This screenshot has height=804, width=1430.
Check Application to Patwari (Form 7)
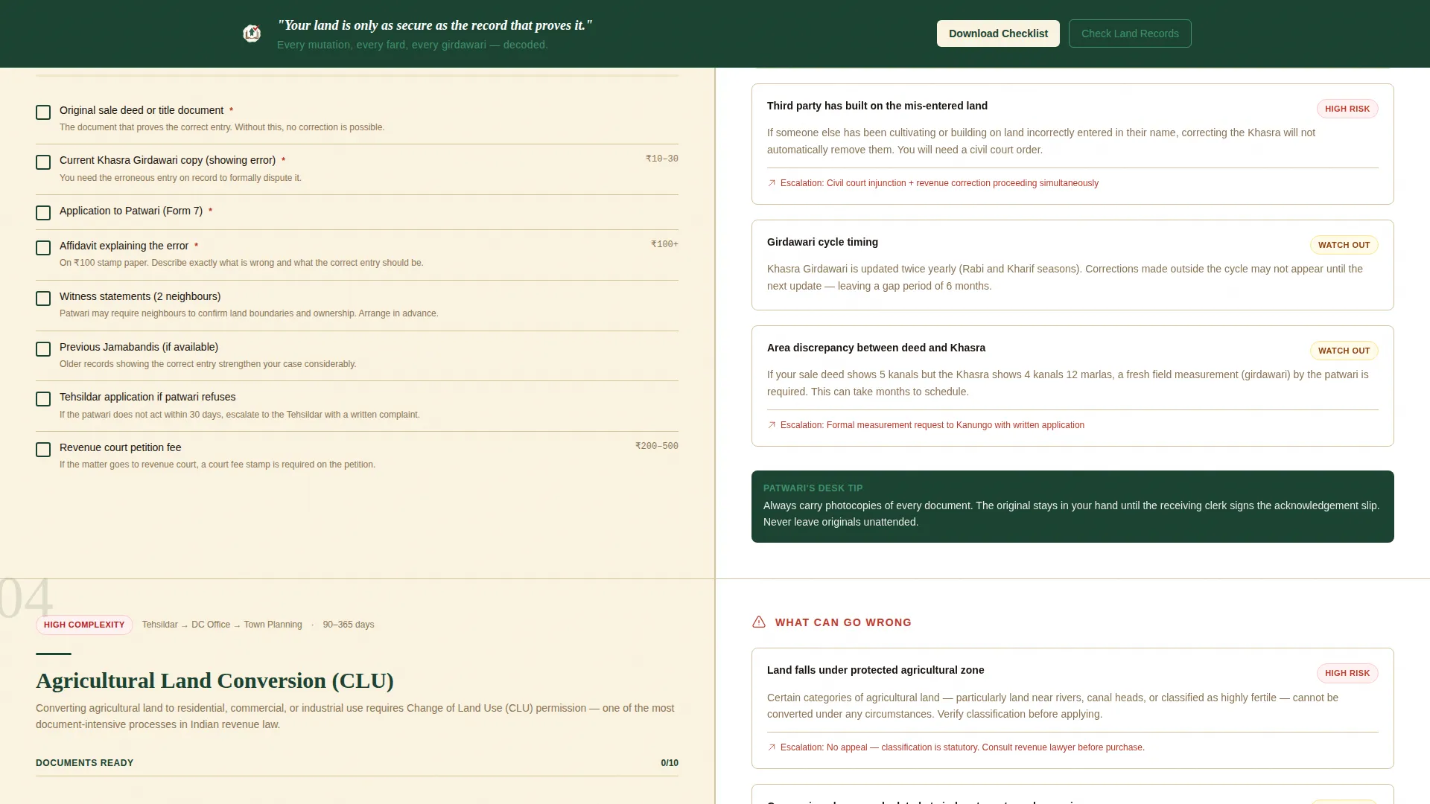point(43,213)
